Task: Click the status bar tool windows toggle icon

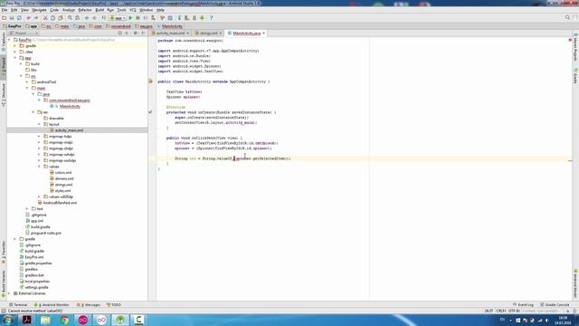Action: tap(4, 311)
